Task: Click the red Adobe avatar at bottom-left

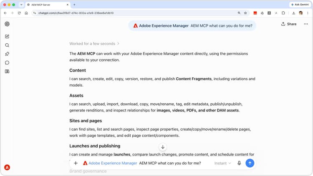Action: click(x=7, y=167)
